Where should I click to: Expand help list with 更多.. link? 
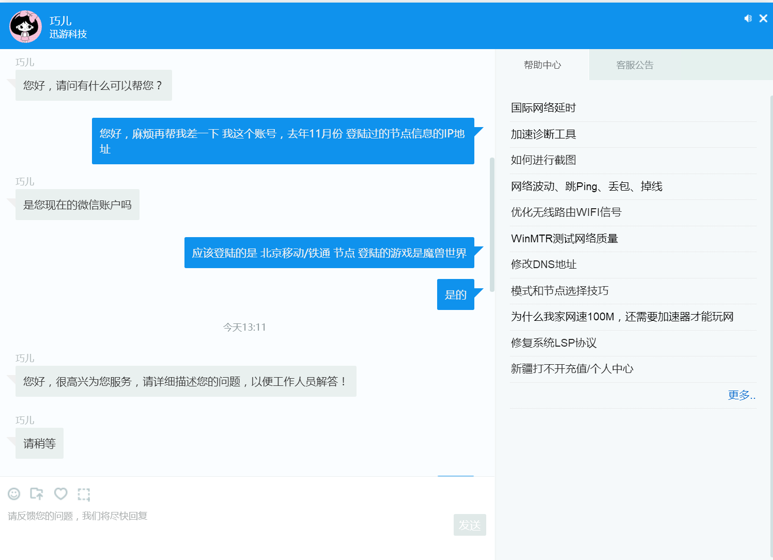741,395
